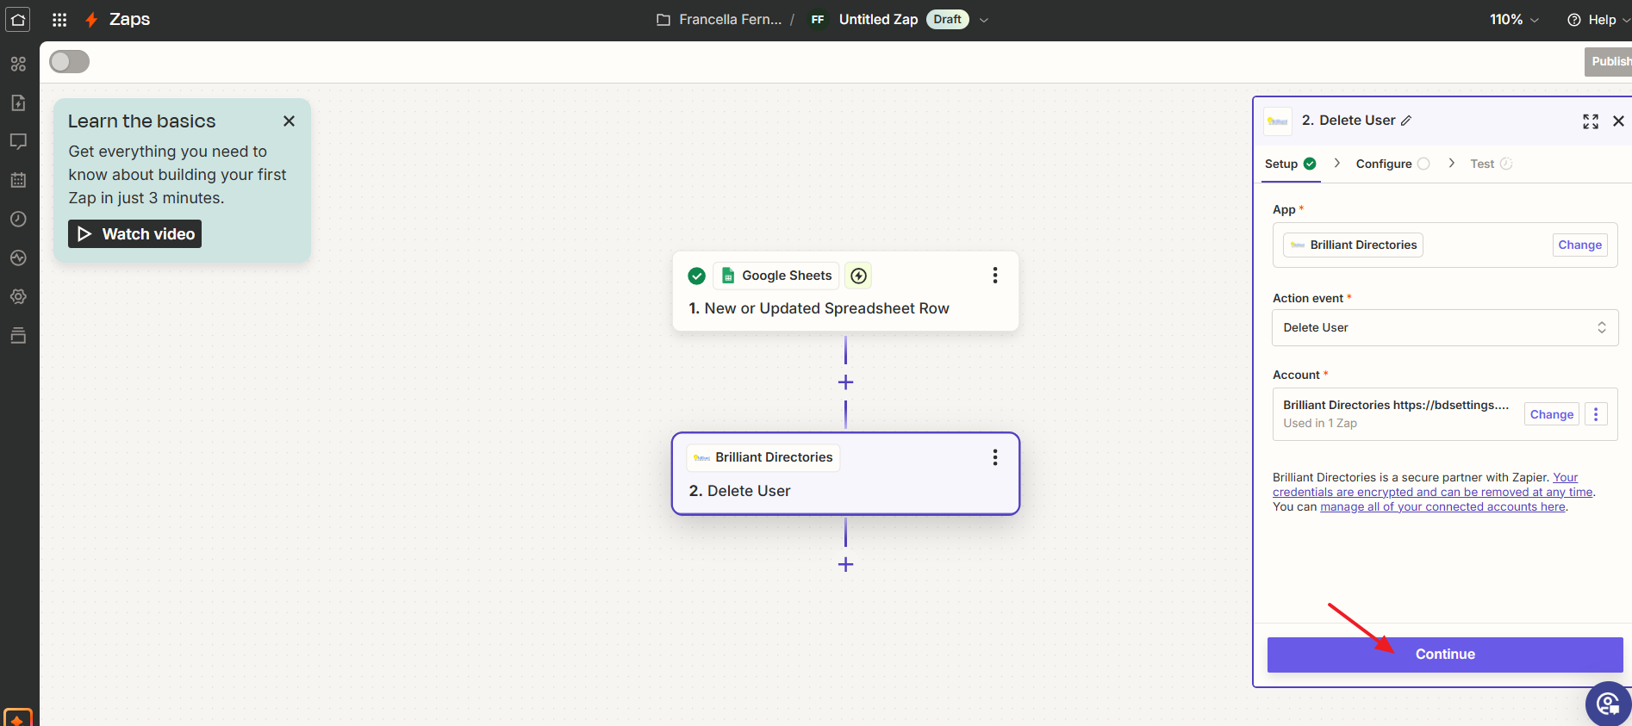
Task: Change the selected app
Action: (x=1579, y=245)
